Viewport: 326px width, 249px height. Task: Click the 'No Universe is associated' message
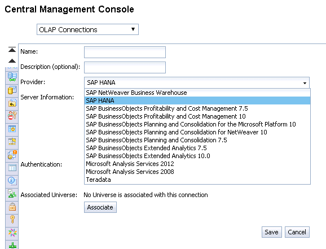(x=146, y=195)
